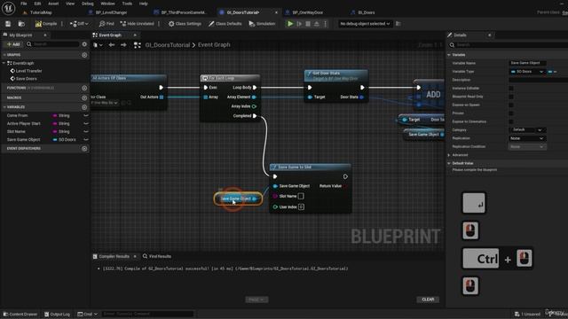Click the green Play button
The height and width of the screenshot is (319, 568).
(290, 24)
